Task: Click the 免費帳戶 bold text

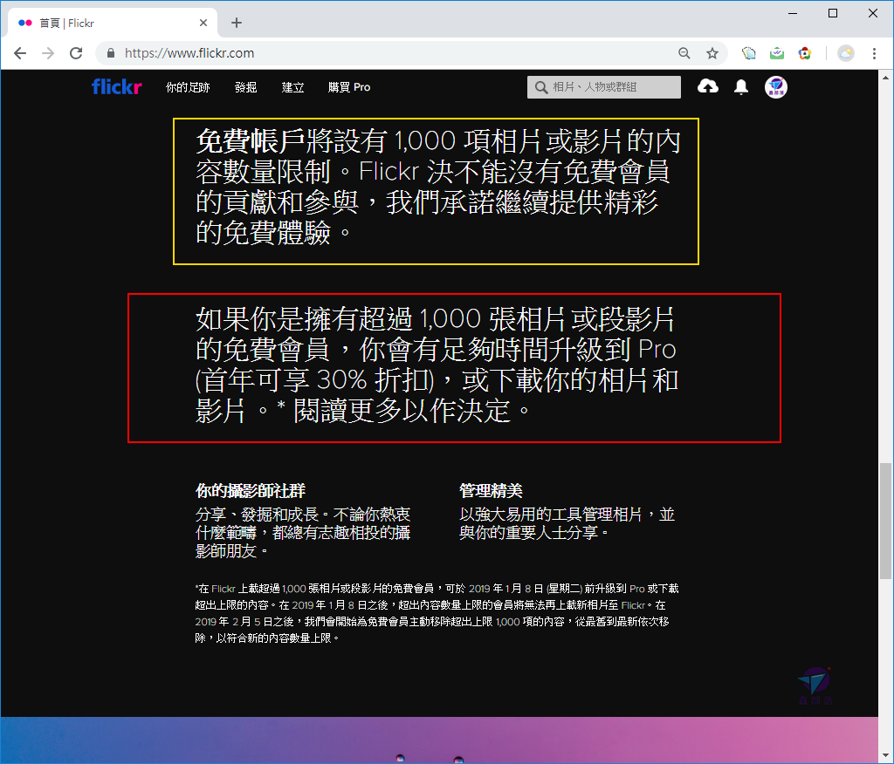Action: pos(251,140)
